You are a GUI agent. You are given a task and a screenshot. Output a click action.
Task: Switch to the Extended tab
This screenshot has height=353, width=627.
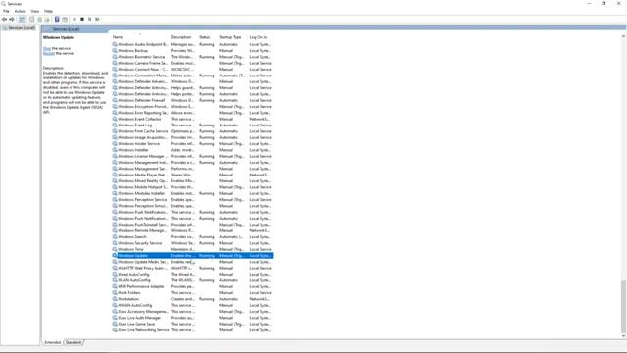(x=52, y=342)
